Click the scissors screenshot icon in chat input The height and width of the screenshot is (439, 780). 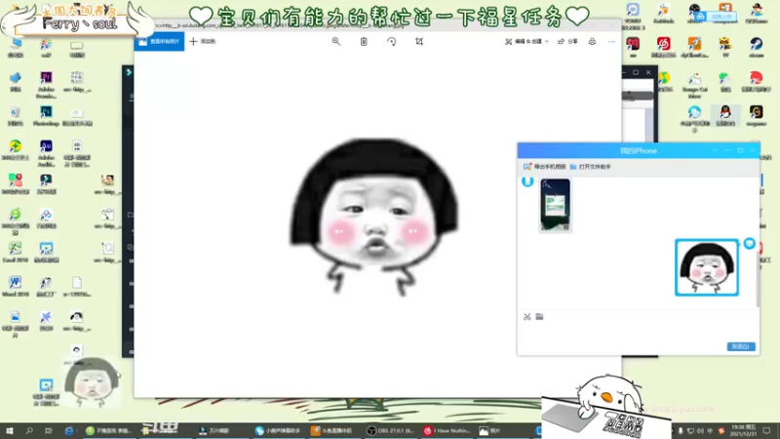[x=527, y=316]
